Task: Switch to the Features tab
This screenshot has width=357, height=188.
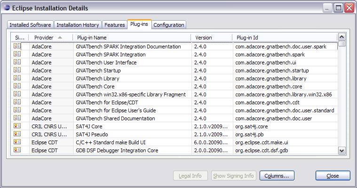Action: pos(114,25)
